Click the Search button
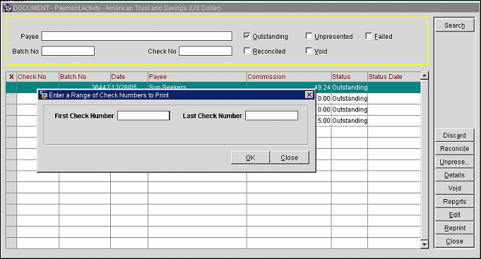Screen dimensions: 481x259 click(x=454, y=25)
